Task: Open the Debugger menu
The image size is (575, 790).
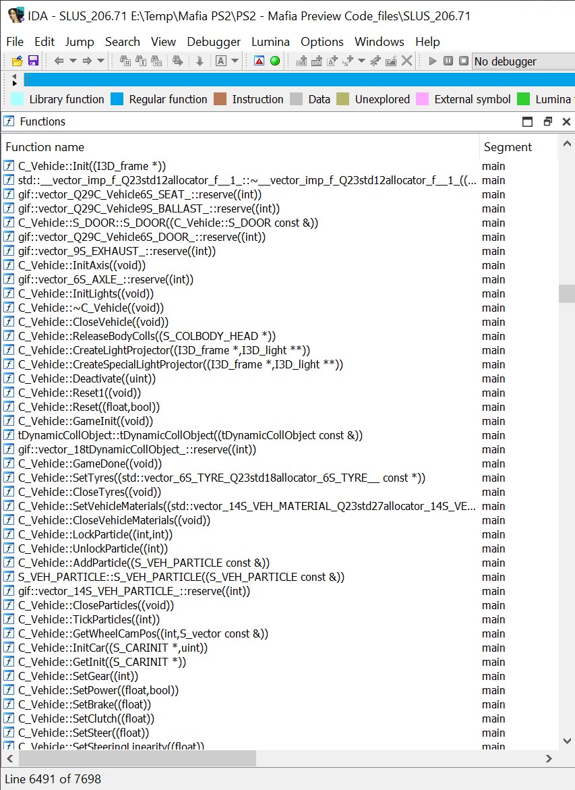Action: click(214, 42)
